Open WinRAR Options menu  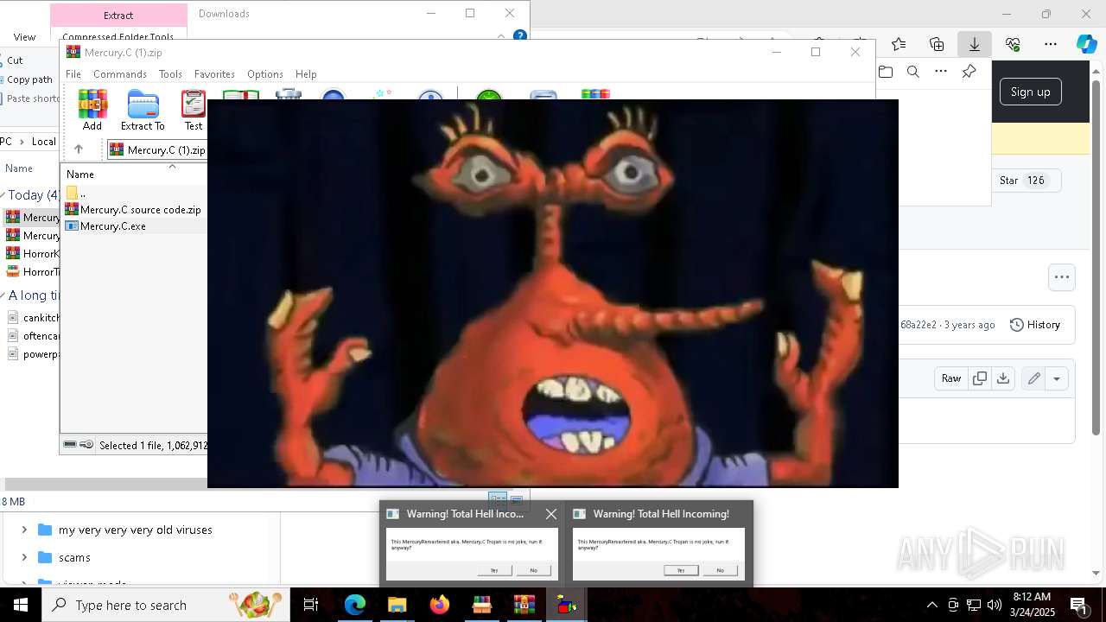[x=265, y=74]
